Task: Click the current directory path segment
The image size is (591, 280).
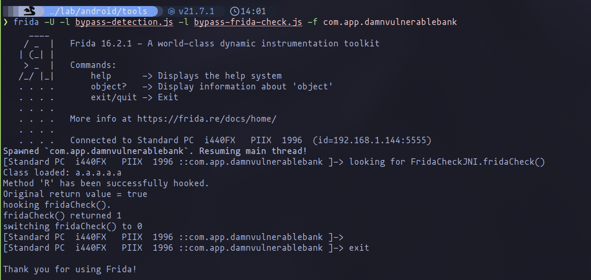Action: (x=98, y=11)
